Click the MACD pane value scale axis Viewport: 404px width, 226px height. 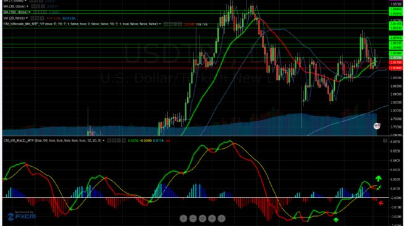[x=396, y=182]
